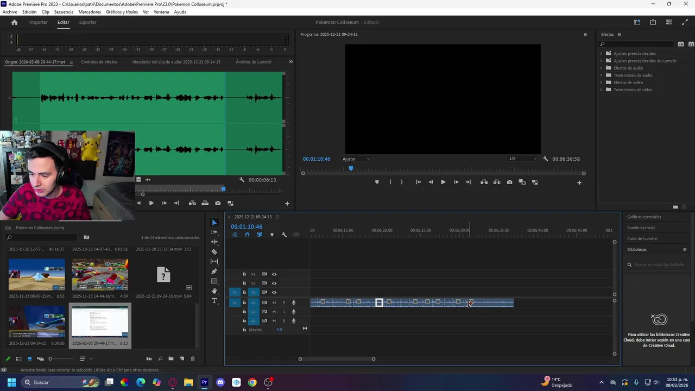Select the Selection arrow tool
This screenshot has height=391, width=695.
click(x=214, y=223)
